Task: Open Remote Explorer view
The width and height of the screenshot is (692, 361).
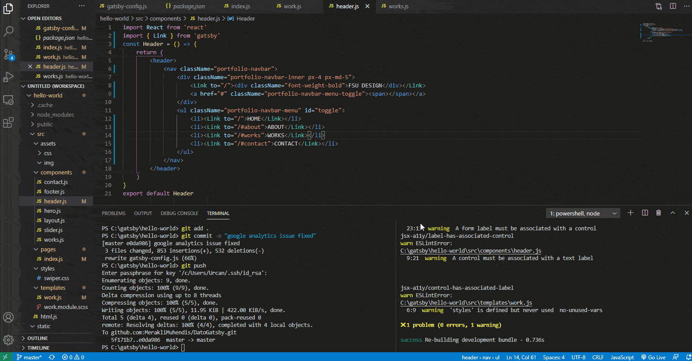Action: pyautogui.click(x=8, y=100)
